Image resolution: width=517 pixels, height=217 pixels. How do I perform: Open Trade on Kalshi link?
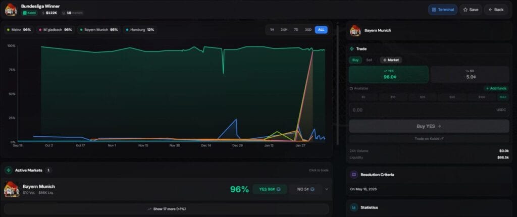(x=429, y=139)
